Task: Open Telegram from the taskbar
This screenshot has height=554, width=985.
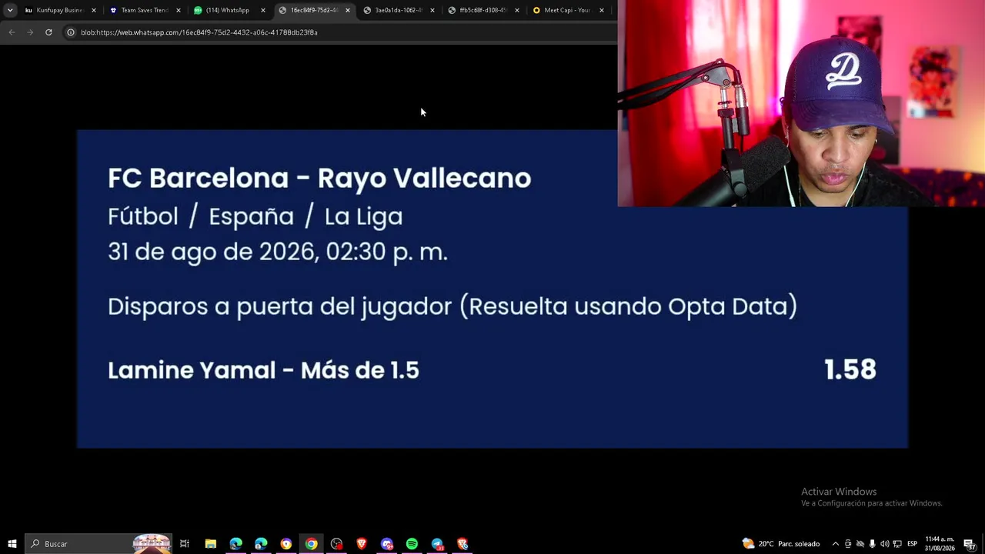Action: (437, 544)
